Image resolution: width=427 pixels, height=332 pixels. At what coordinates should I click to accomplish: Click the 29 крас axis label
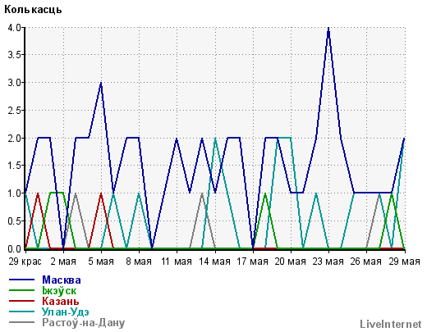pyautogui.click(x=25, y=262)
